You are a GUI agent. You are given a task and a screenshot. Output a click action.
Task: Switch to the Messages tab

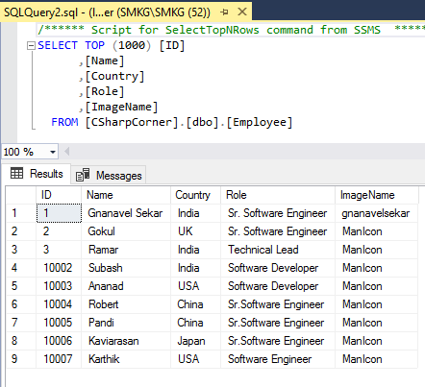click(x=109, y=175)
